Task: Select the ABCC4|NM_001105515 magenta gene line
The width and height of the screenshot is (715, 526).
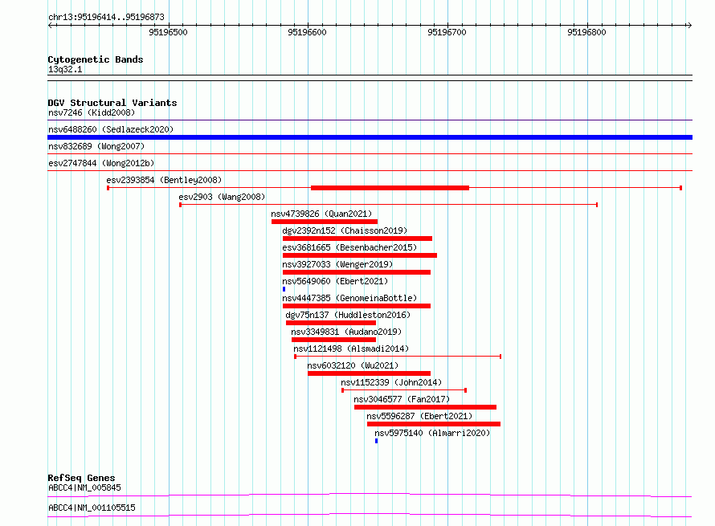Action: click(370, 515)
